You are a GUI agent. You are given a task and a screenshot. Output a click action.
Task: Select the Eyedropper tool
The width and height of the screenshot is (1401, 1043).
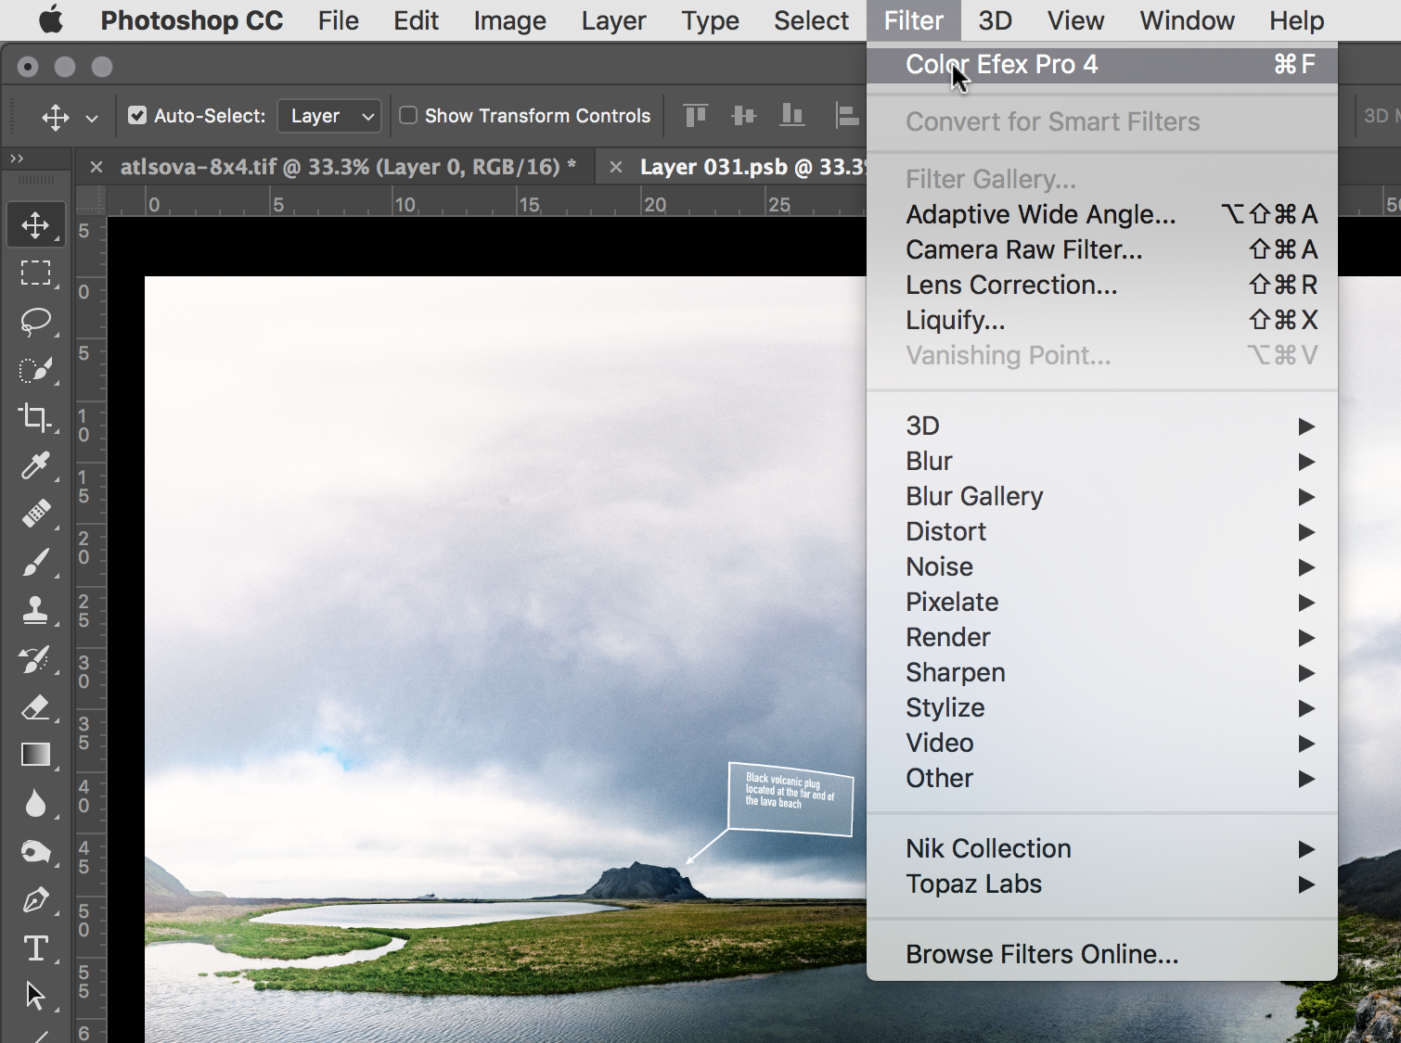click(x=35, y=465)
